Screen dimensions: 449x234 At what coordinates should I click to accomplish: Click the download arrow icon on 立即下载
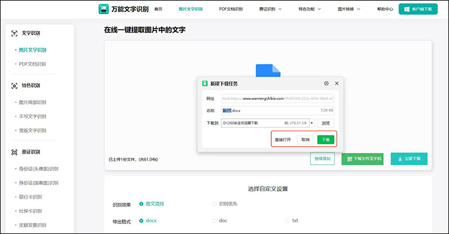(400, 159)
